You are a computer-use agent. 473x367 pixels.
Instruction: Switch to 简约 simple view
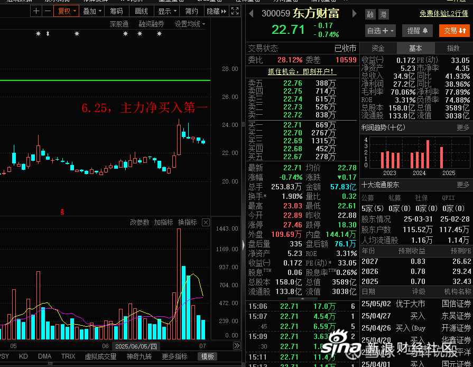(191, 11)
